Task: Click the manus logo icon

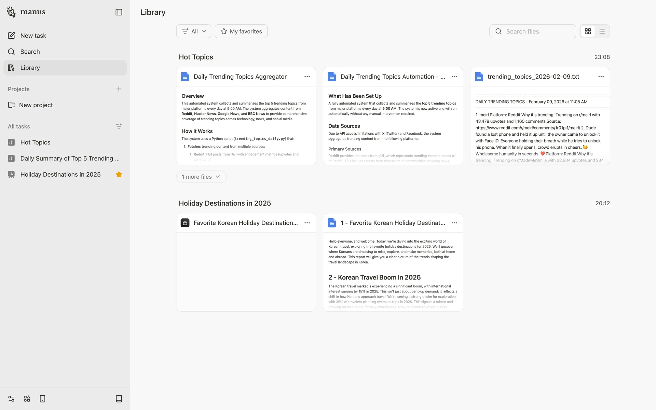Action: (11, 12)
